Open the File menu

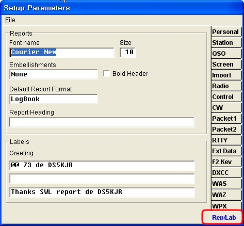[x=10, y=20]
